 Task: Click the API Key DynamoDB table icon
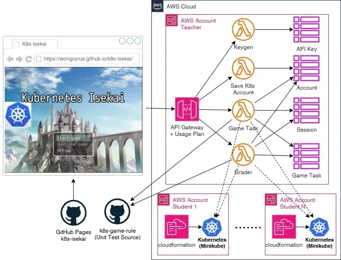click(x=306, y=30)
